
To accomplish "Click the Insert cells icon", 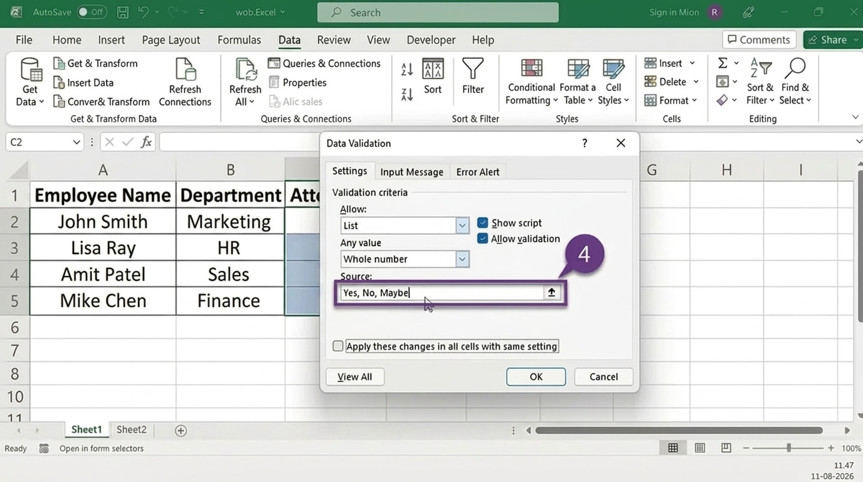I will point(650,63).
